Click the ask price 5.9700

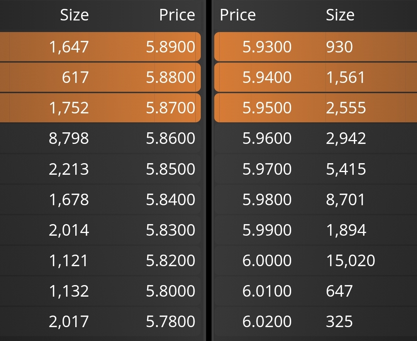[x=267, y=169]
